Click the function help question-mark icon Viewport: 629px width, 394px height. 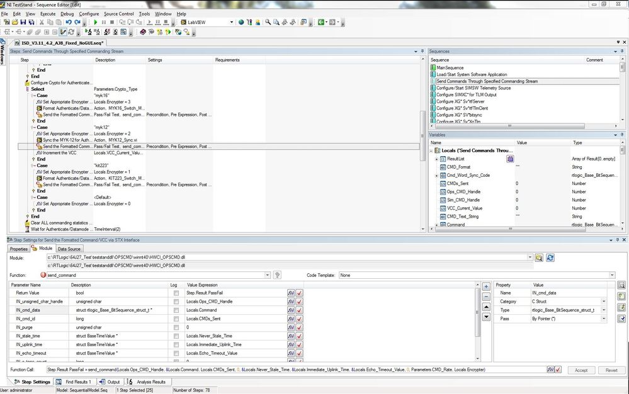[277, 275]
